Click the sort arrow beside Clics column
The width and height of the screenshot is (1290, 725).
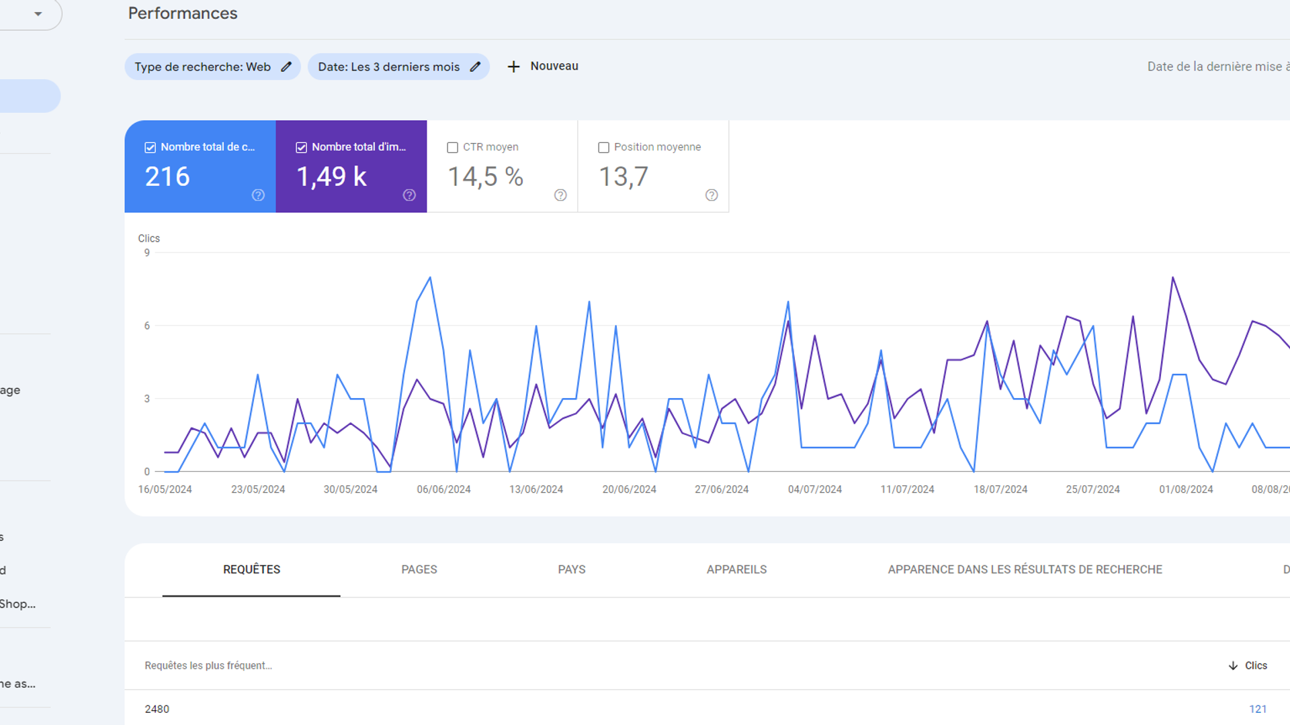(1232, 665)
